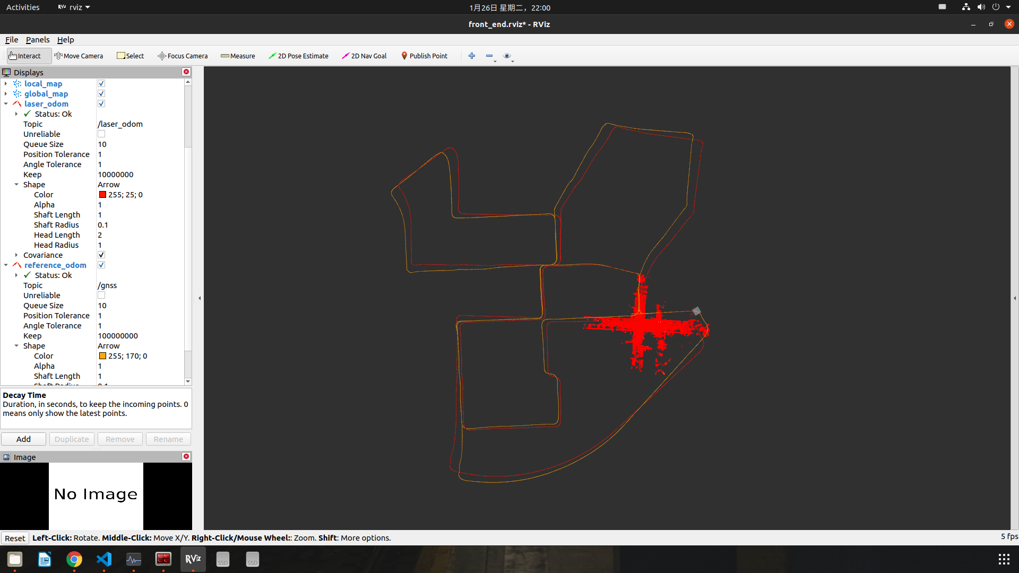
Task: Edit the /laser_odom topic field
Action: click(x=140, y=124)
